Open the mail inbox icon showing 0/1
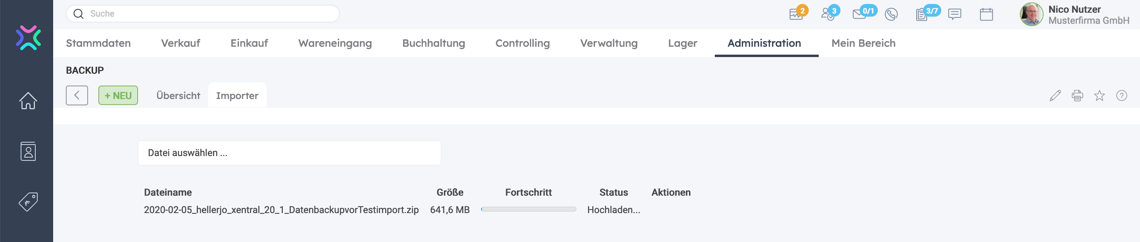 [860, 14]
